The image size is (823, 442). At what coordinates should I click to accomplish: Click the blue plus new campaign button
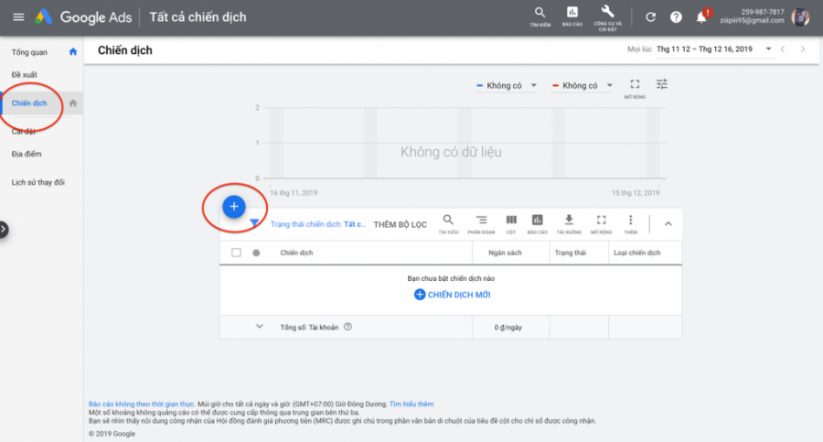[x=234, y=207]
